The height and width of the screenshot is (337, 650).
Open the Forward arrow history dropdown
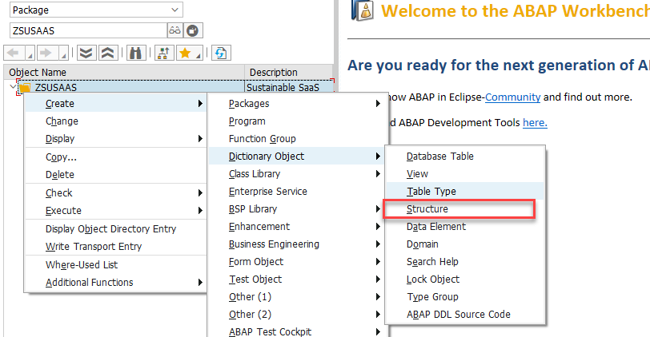(63, 53)
